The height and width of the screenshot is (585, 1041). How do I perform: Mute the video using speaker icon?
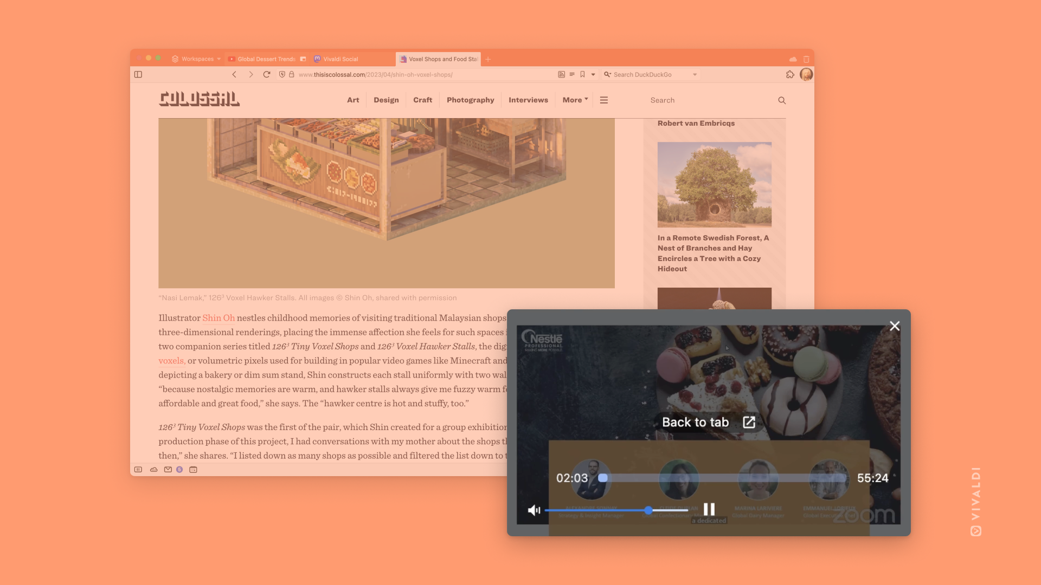pyautogui.click(x=534, y=510)
